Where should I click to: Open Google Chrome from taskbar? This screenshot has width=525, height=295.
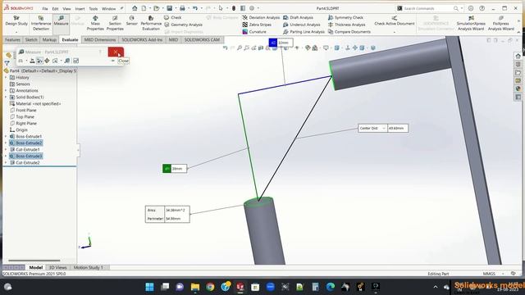click(210, 287)
